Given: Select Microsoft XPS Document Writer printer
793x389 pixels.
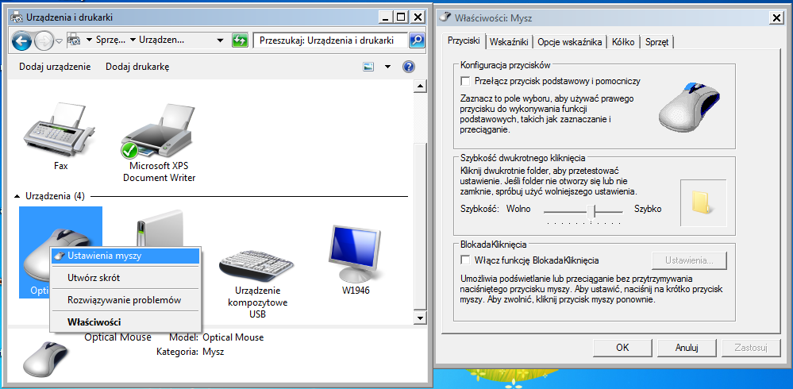Looking at the screenshot, I should tap(159, 137).
